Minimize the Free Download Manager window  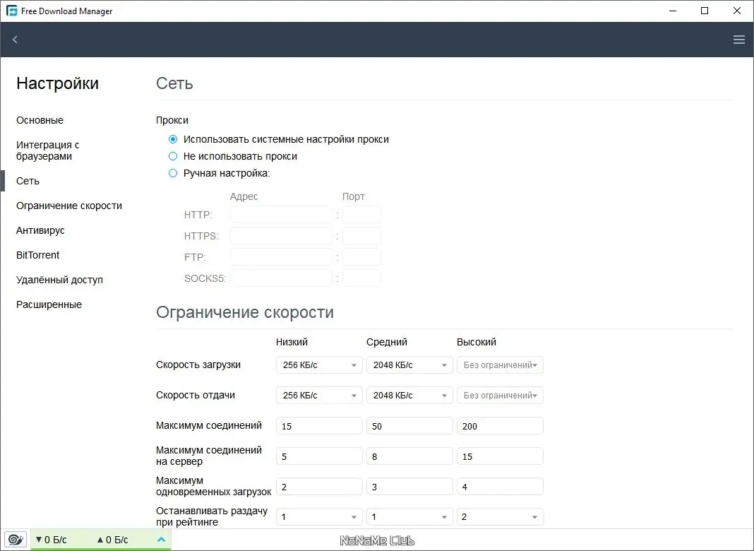[x=673, y=11]
